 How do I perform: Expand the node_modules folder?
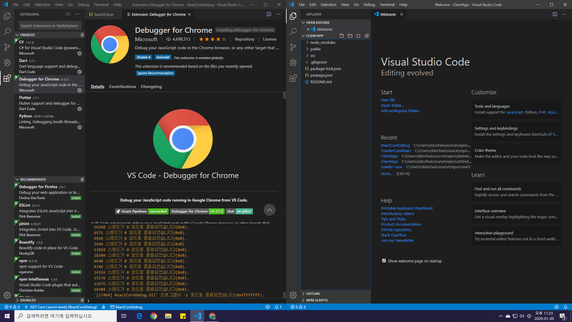tap(323, 42)
